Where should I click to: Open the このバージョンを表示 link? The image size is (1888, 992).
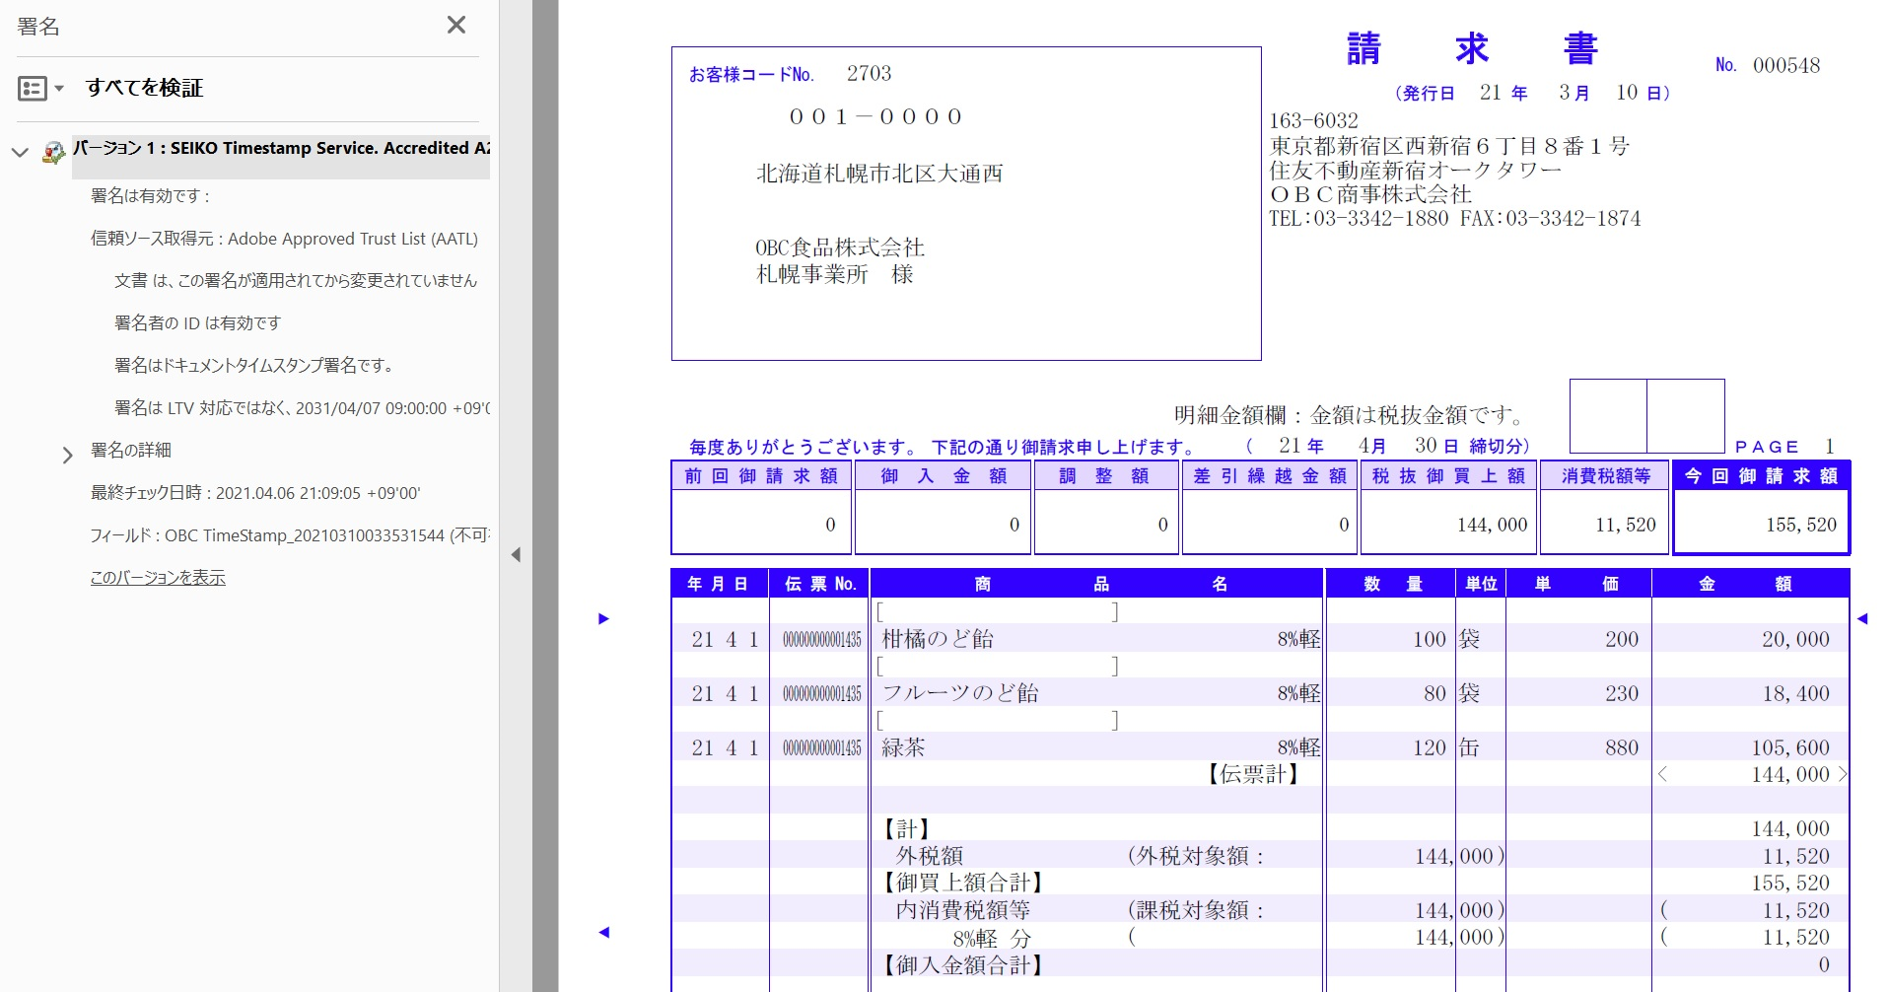[x=158, y=578]
